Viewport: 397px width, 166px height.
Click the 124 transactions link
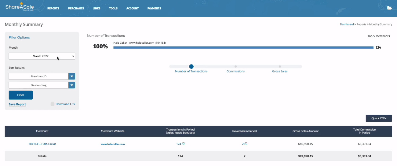[x=179, y=144]
